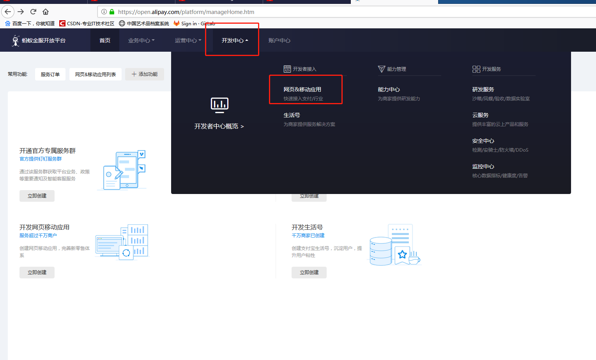This screenshot has height=360, width=596.
Task: Click 官方提供钉钉服务群 blue subtitle
Action: [41, 159]
